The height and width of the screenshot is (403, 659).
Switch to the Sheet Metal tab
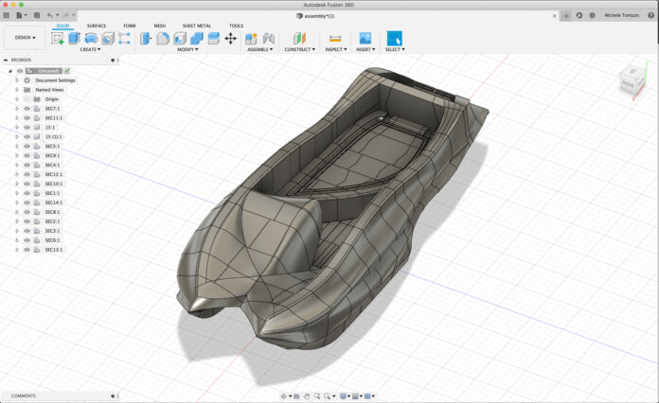(196, 26)
